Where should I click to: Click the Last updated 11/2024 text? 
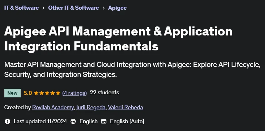coord(40,121)
